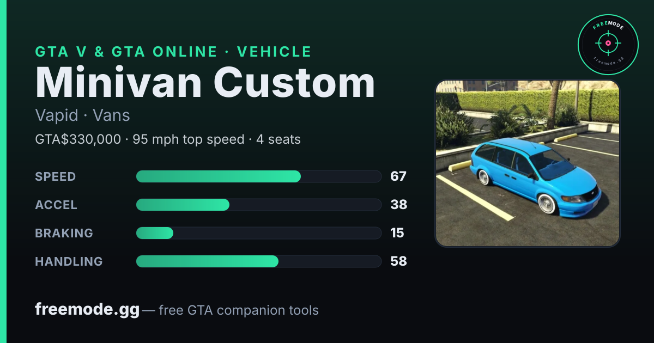Image resolution: width=654 pixels, height=343 pixels.
Task: Click the Freemode crosshair logo badge
Action: 608,45
